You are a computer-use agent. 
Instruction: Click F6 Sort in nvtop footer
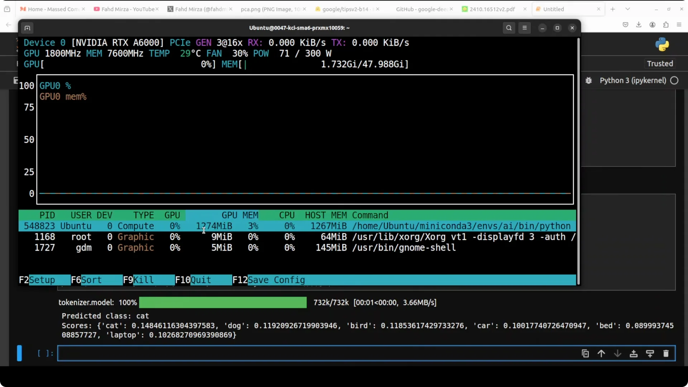click(x=96, y=280)
